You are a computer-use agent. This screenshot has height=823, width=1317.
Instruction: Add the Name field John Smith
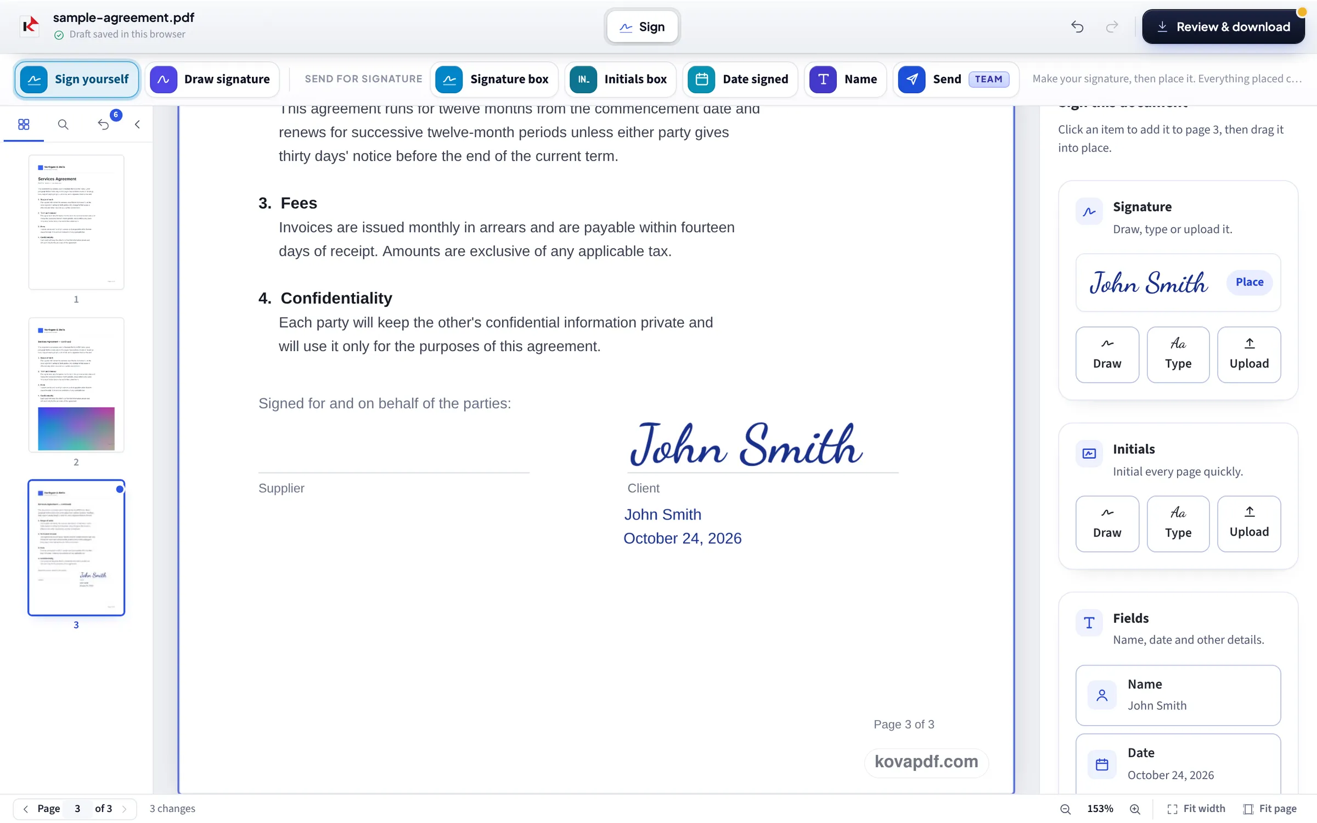(1178, 695)
